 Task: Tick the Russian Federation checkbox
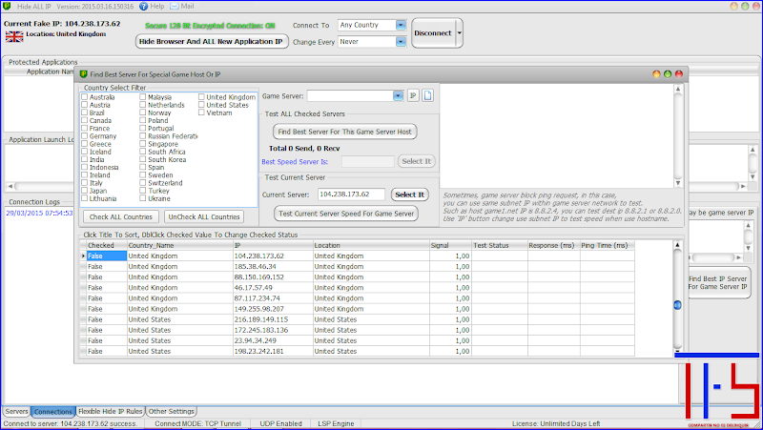point(143,135)
